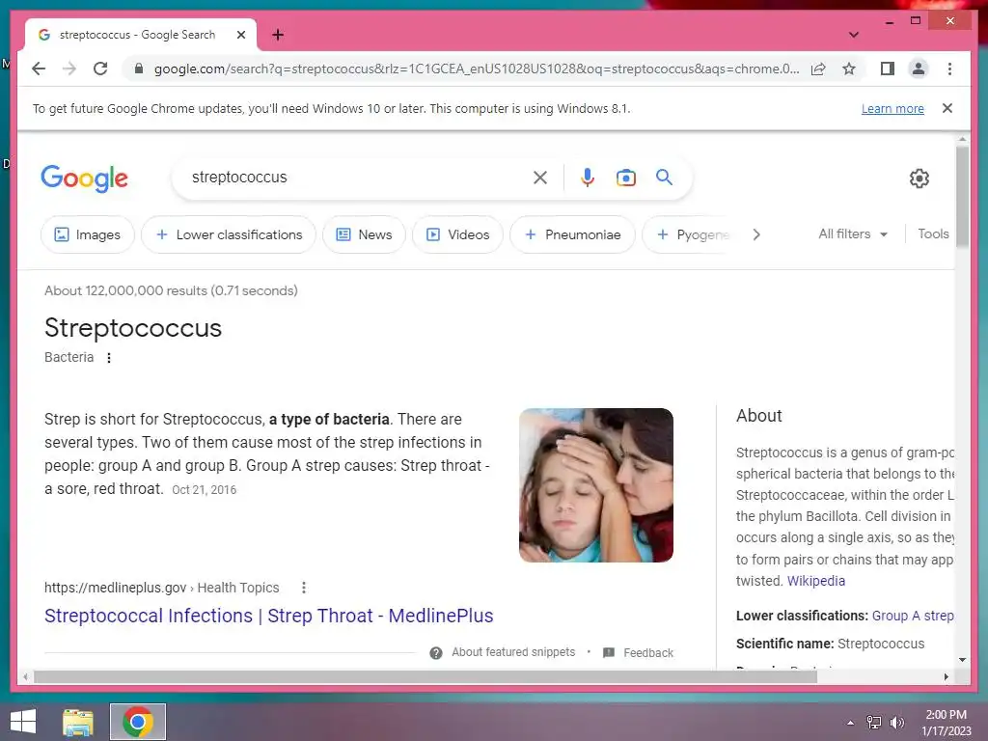The image size is (988, 741).
Task: Open the Tools option
Action: [933, 233]
